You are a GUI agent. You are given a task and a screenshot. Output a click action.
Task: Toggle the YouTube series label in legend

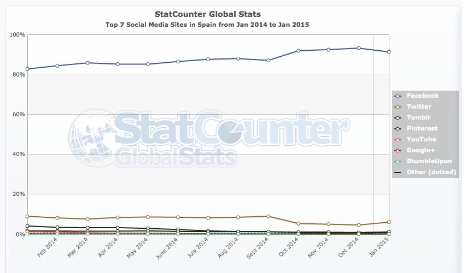point(421,140)
